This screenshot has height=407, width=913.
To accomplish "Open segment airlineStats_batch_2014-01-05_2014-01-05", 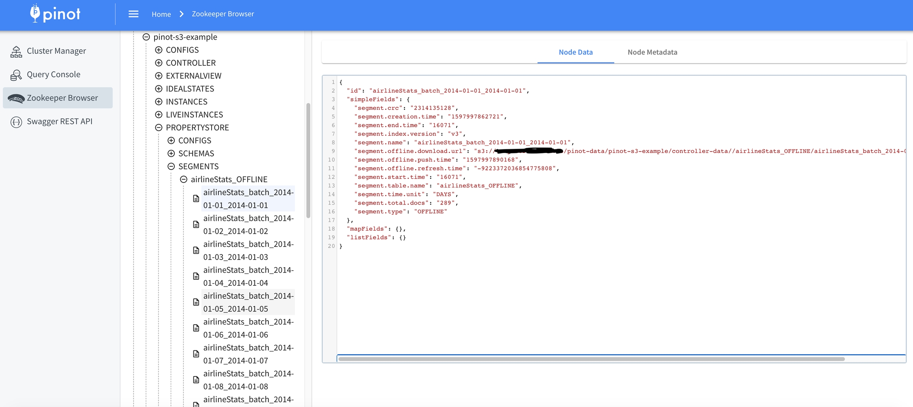I will coord(248,302).
